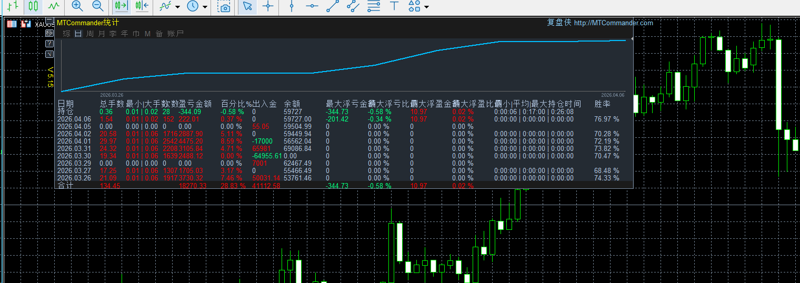This screenshot has height=283, width=800.
Task: Switch to the 备 tab
Action: click(x=159, y=34)
